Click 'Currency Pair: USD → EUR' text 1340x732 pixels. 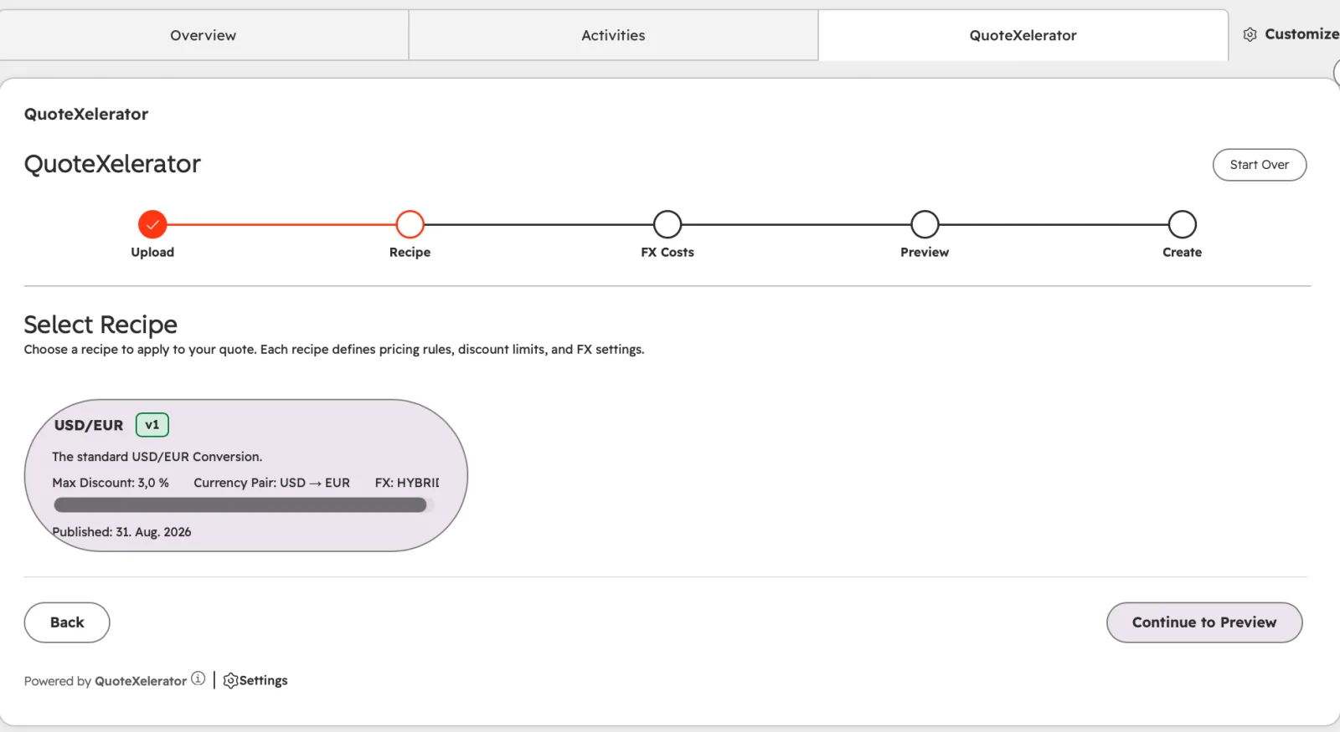point(272,483)
